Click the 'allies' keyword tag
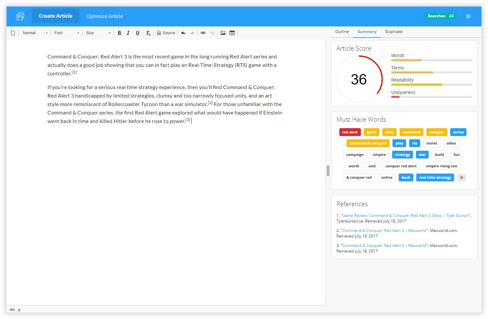The height and width of the screenshot is (319, 488). 451,143
